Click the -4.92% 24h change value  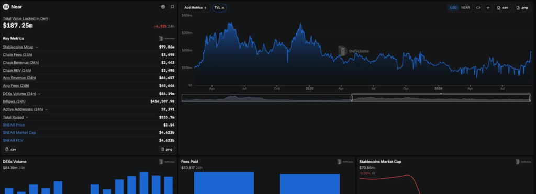click(x=160, y=26)
